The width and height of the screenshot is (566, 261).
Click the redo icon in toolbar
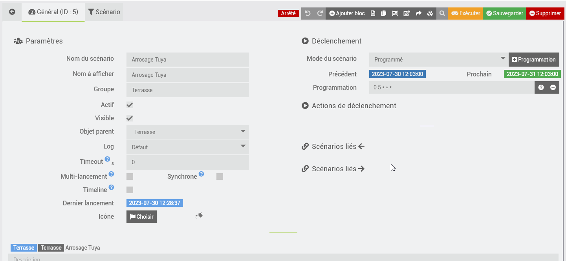[320, 13]
